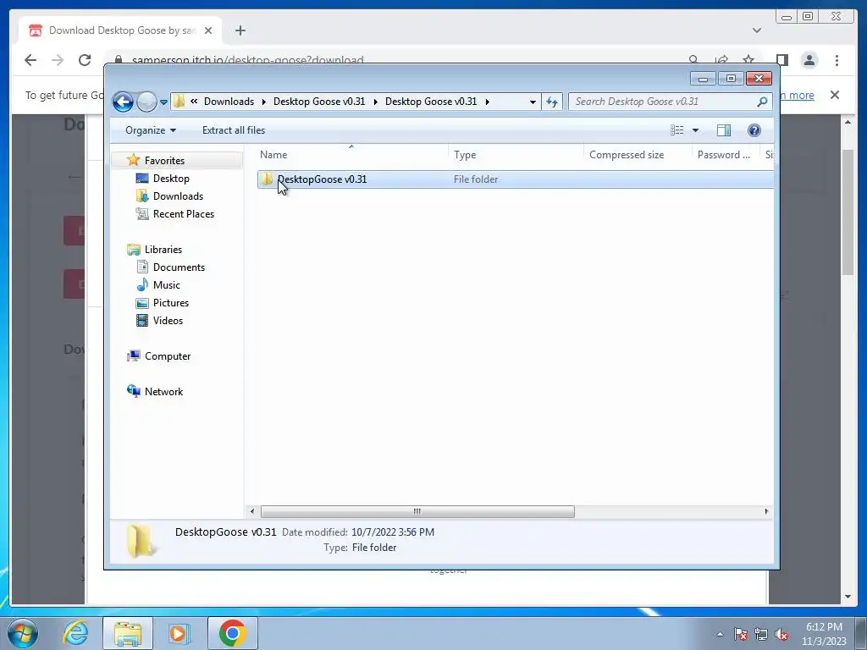Open the taskbar clock showing 6:12 PM
Image resolution: width=867 pixels, height=650 pixels.
point(824,633)
